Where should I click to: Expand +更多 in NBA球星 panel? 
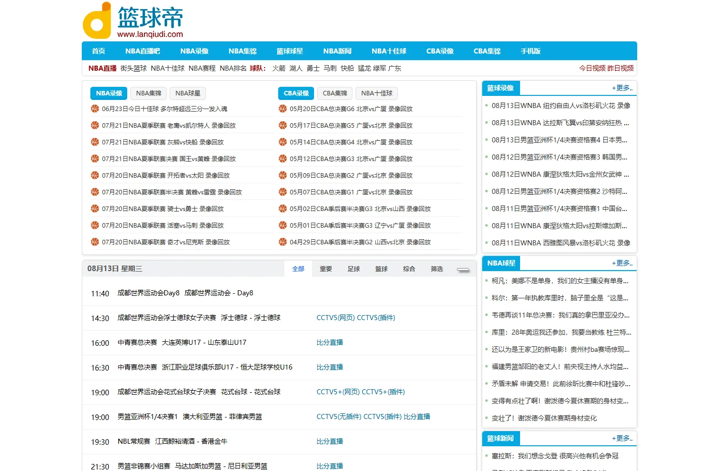click(x=622, y=263)
